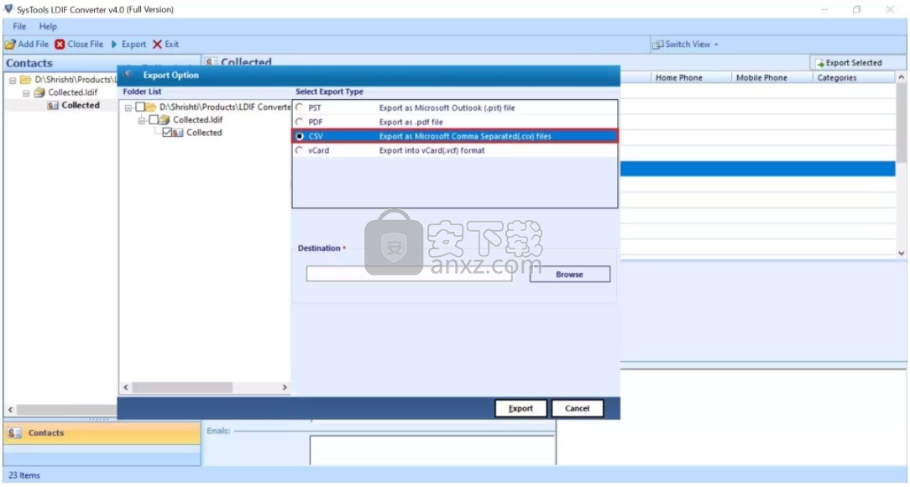Image resolution: width=910 pixels, height=487 pixels.
Task: Click Folder List scroll right arrow
Action: 285,387
